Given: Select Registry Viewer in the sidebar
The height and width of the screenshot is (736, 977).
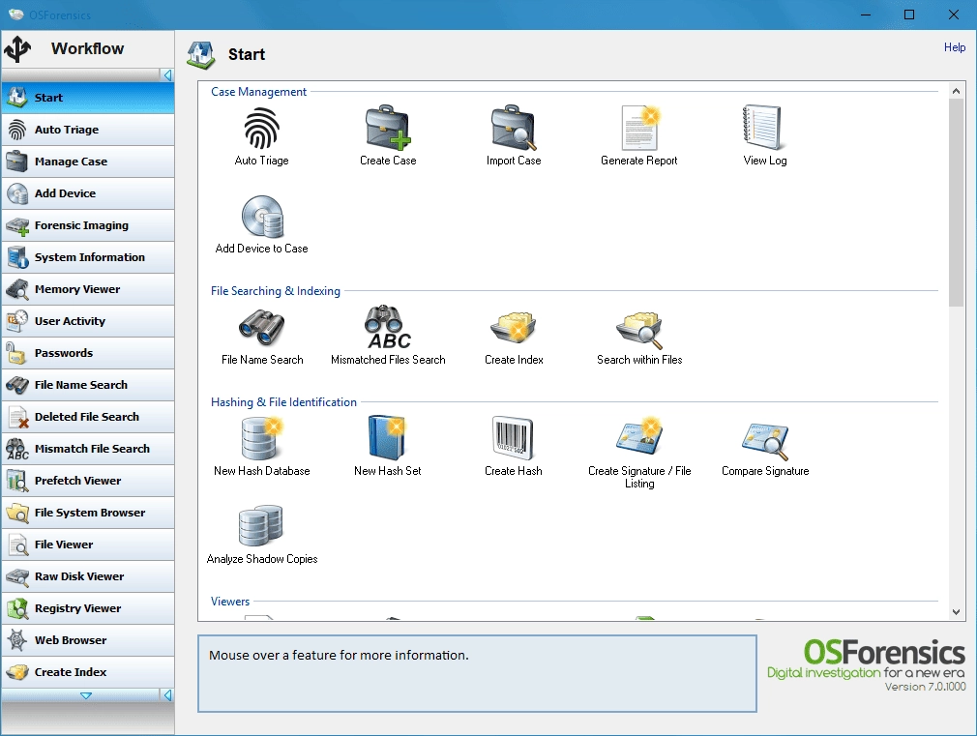Looking at the screenshot, I should (88, 608).
